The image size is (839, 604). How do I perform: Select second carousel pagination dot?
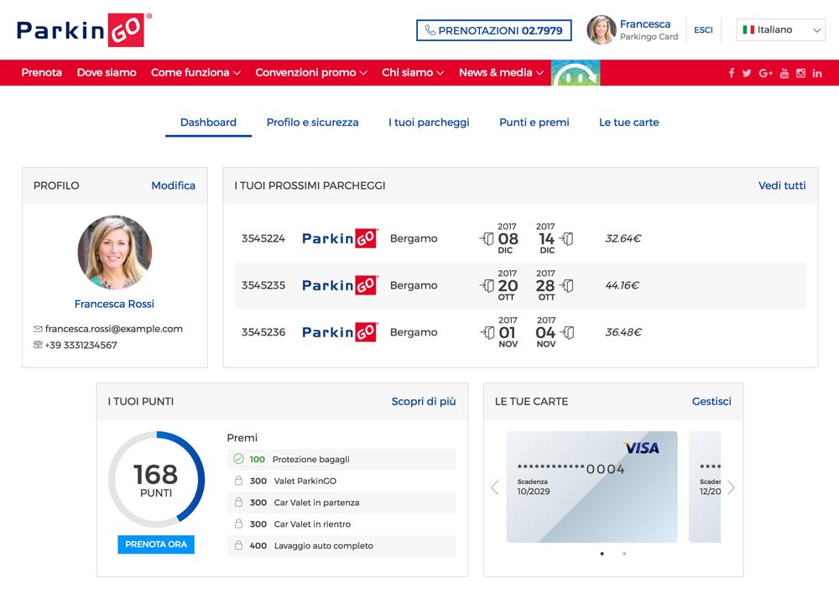point(623,554)
